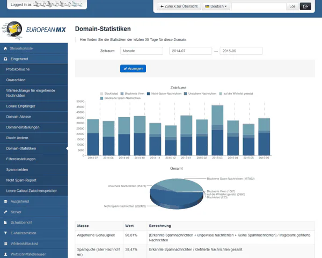Open Leere Callout Zwischenspeicher item
322x258 pixels.
(34, 191)
